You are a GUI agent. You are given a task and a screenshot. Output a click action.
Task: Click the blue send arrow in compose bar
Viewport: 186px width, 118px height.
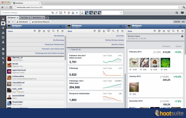coord(77,13)
